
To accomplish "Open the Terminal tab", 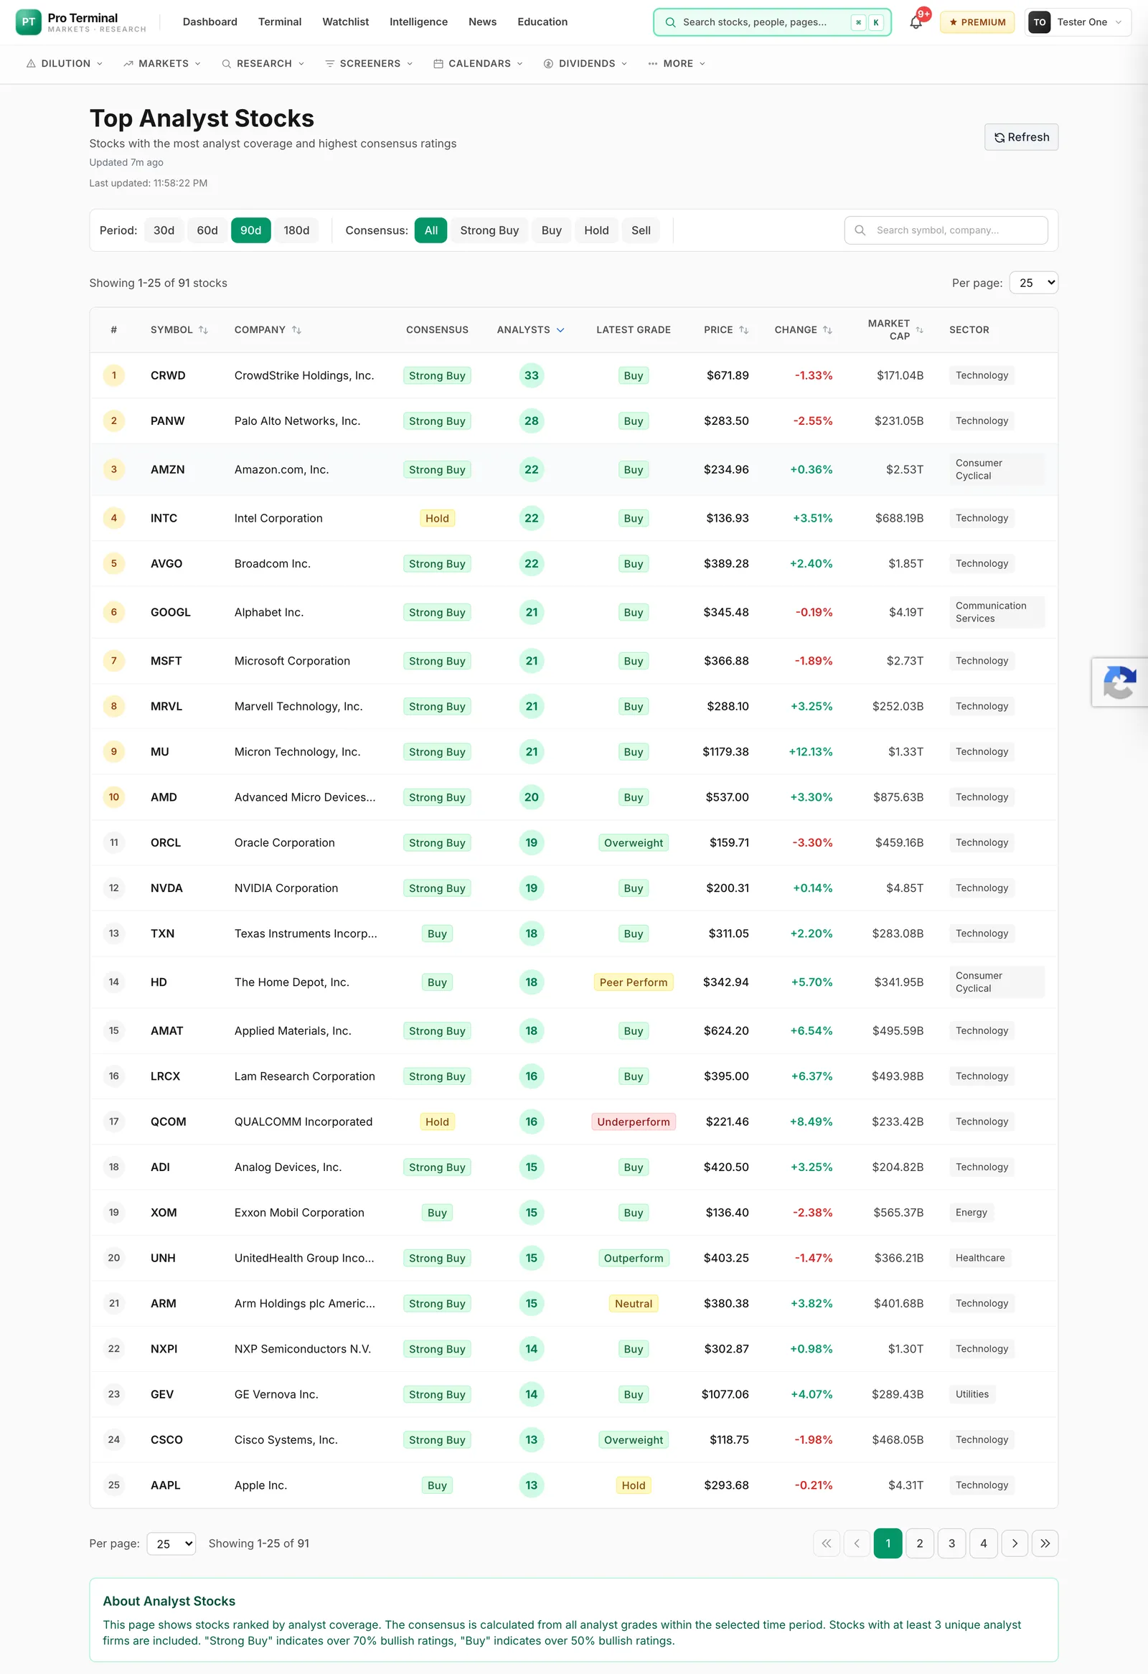I will click(x=280, y=22).
